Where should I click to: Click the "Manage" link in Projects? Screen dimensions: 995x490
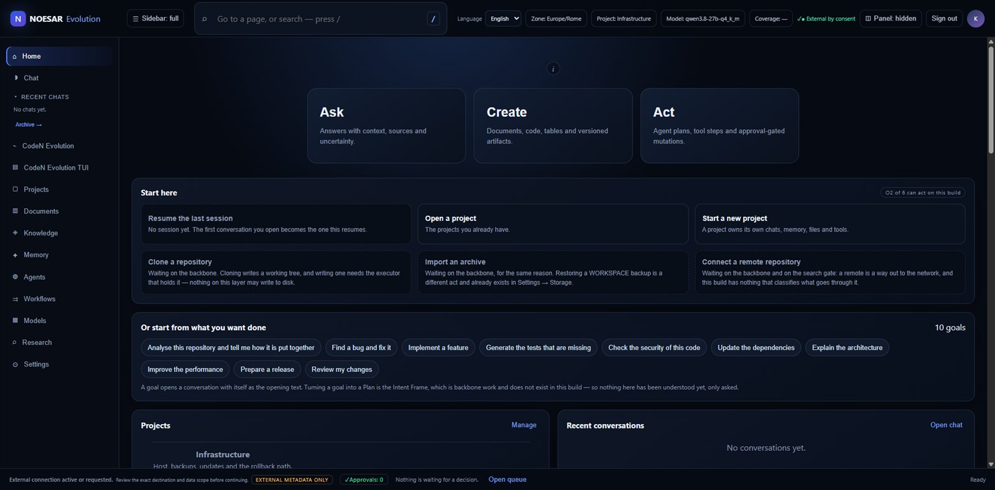524,425
